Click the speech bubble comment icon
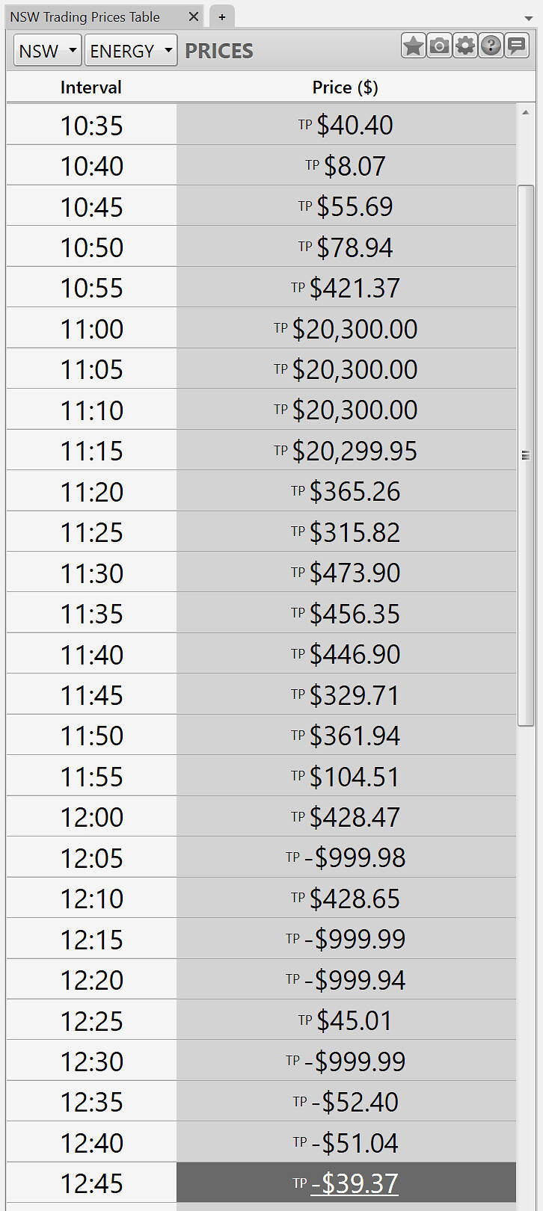Viewport: 543px width, 1211px height. tap(516, 46)
